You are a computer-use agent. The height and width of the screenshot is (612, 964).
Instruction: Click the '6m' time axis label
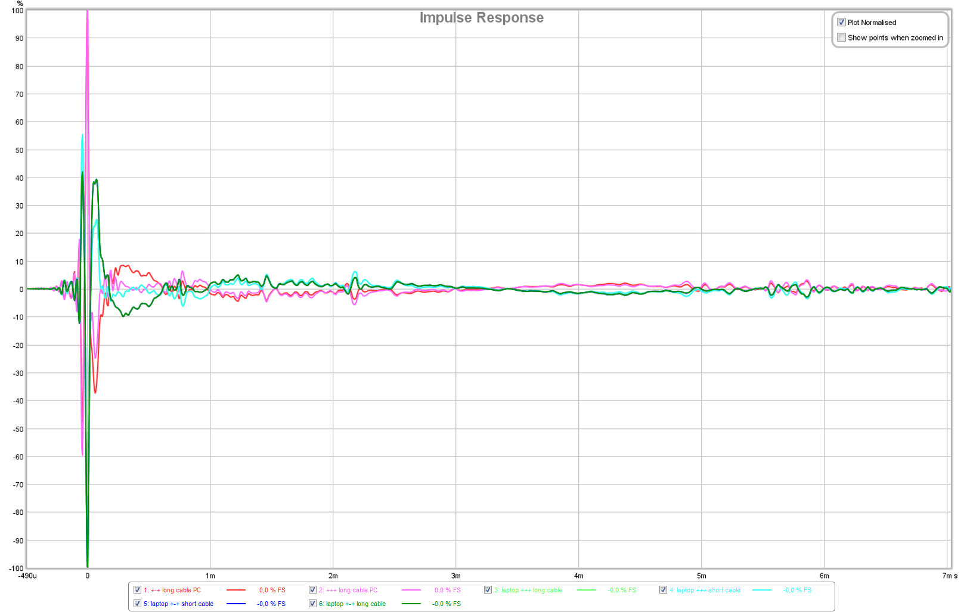pyautogui.click(x=824, y=576)
